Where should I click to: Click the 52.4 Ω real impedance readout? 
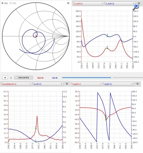pyautogui.click(x=40, y=78)
